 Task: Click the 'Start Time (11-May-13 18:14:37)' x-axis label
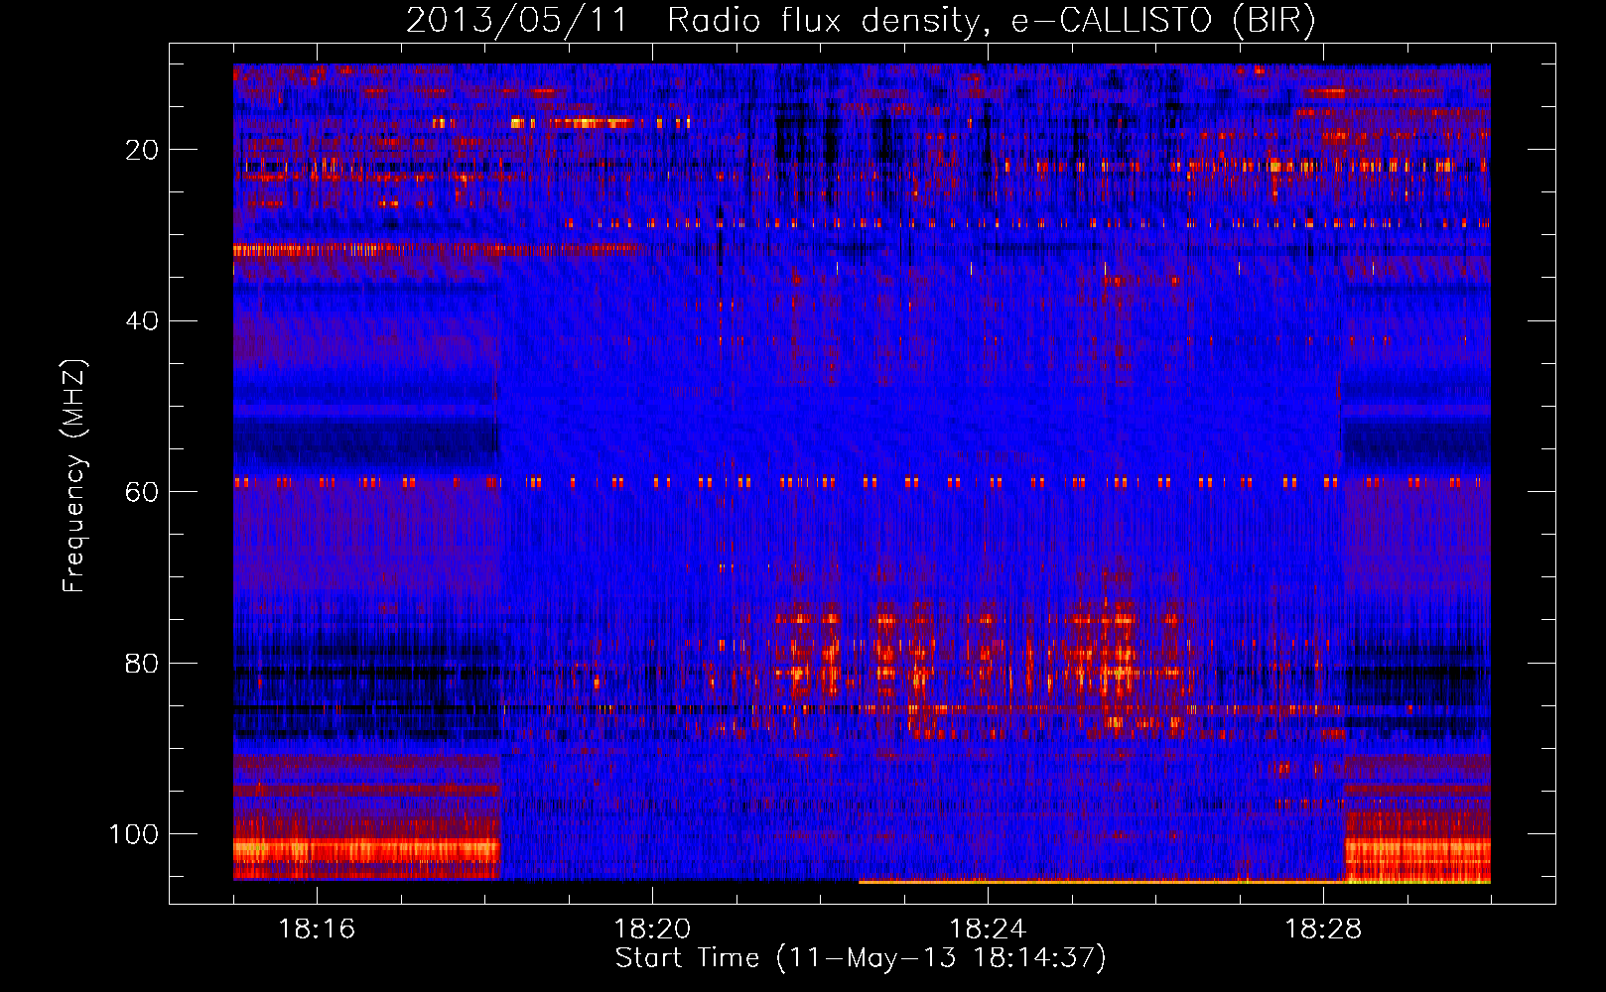[861, 958]
